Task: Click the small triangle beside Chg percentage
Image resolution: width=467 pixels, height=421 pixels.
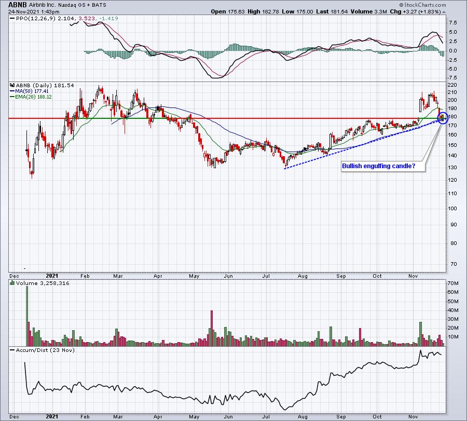Action: (444, 12)
